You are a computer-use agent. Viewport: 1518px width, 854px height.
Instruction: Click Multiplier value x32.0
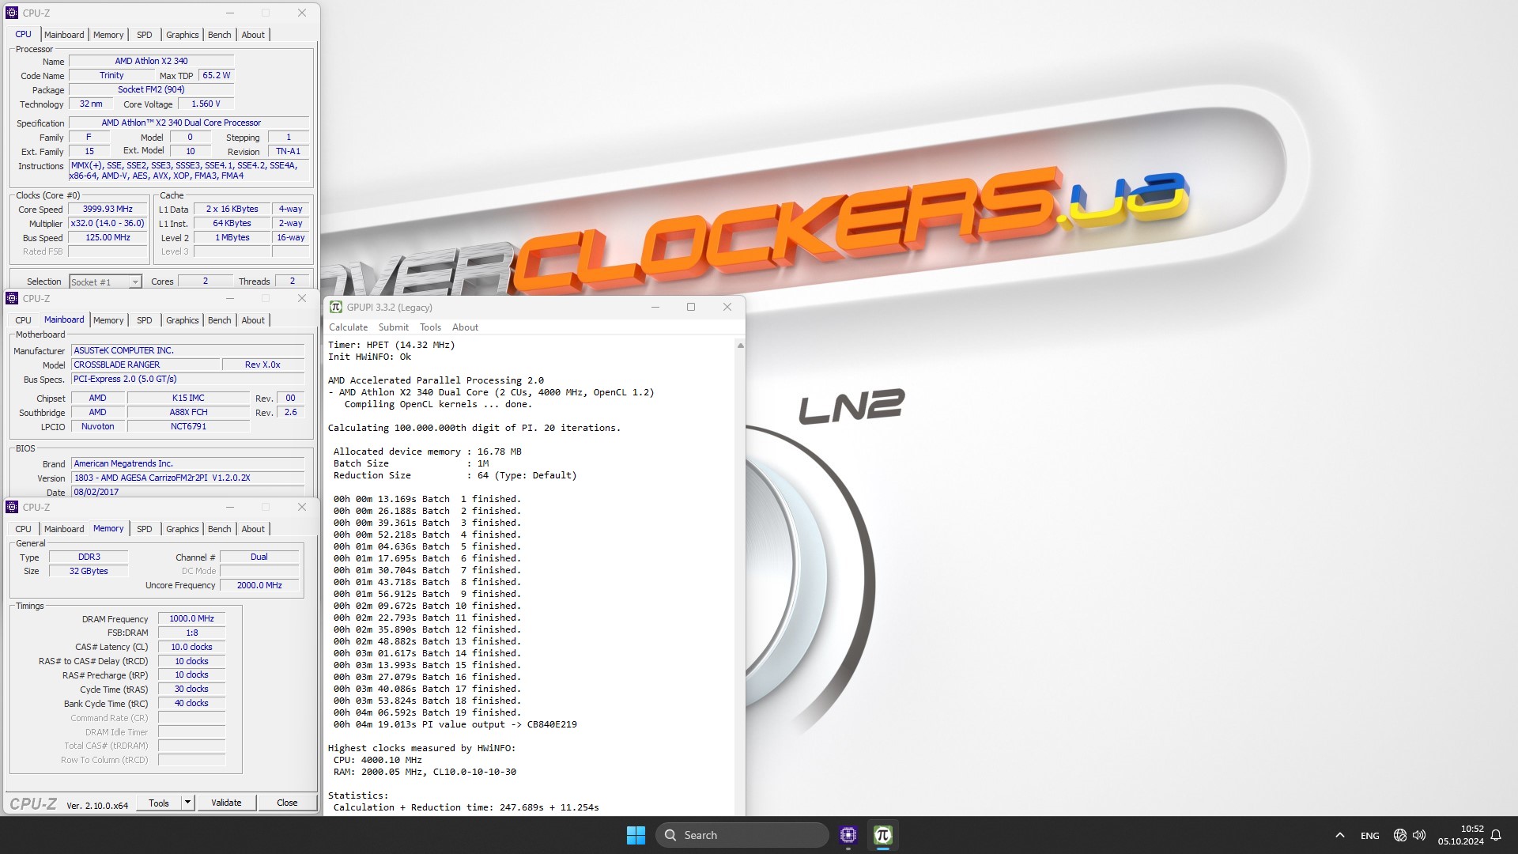tap(108, 224)
